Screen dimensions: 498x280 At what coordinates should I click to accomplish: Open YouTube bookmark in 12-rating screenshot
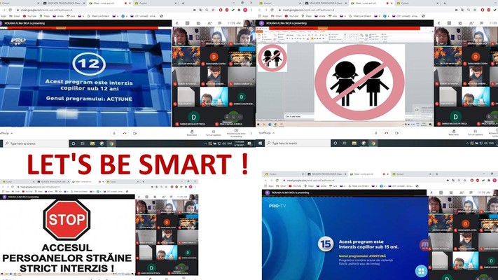[30, 16]
